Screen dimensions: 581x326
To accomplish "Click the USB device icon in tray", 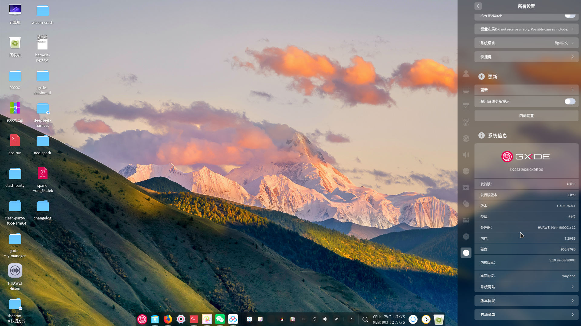I will click(x=315, y=319).
